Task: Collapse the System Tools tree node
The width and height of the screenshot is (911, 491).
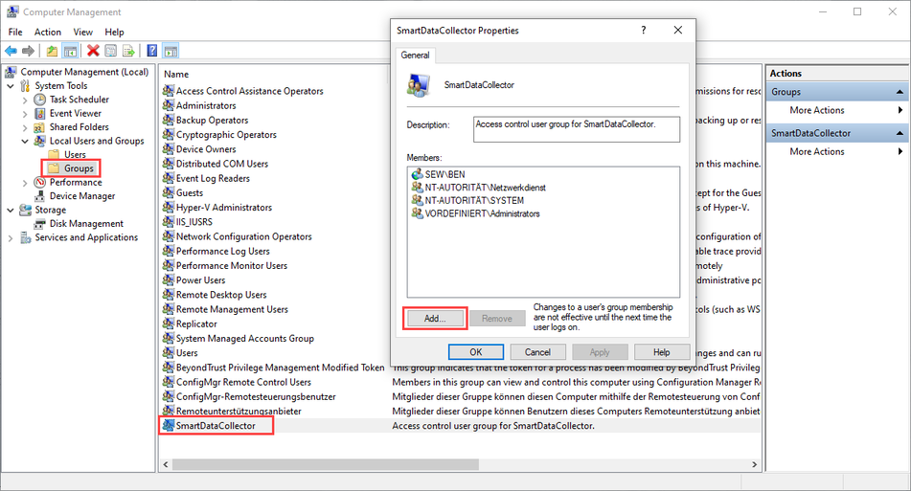Action: (x=11, y=86)
